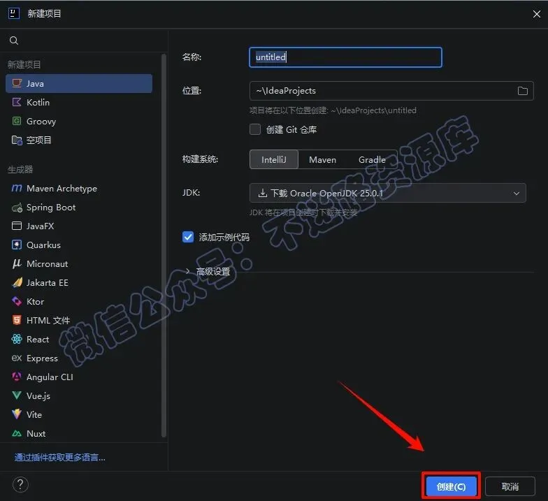Click the Quarkus logo icon
548x501 pixels.
point(17,245)
